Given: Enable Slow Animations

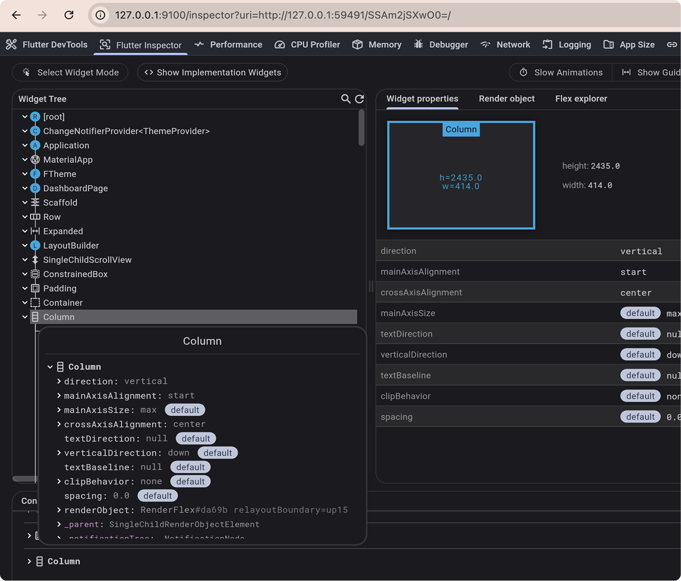Looking at the screenshot, I should tap(561, 72).
